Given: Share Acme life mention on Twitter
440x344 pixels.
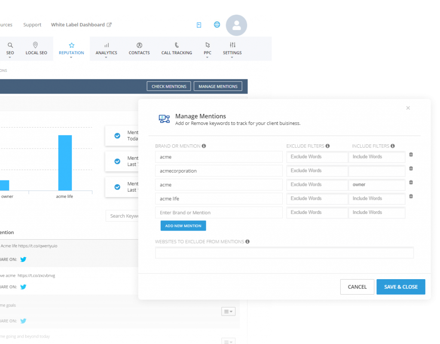Looking at the screenshot, I should [23, 259].
